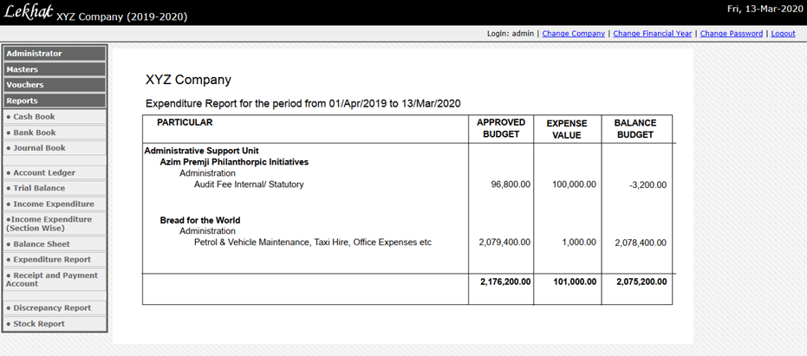The image size is (807, 356).
Task: Collapse the Reports menu section
Action: pyautogui.click(x=55, y=100)
